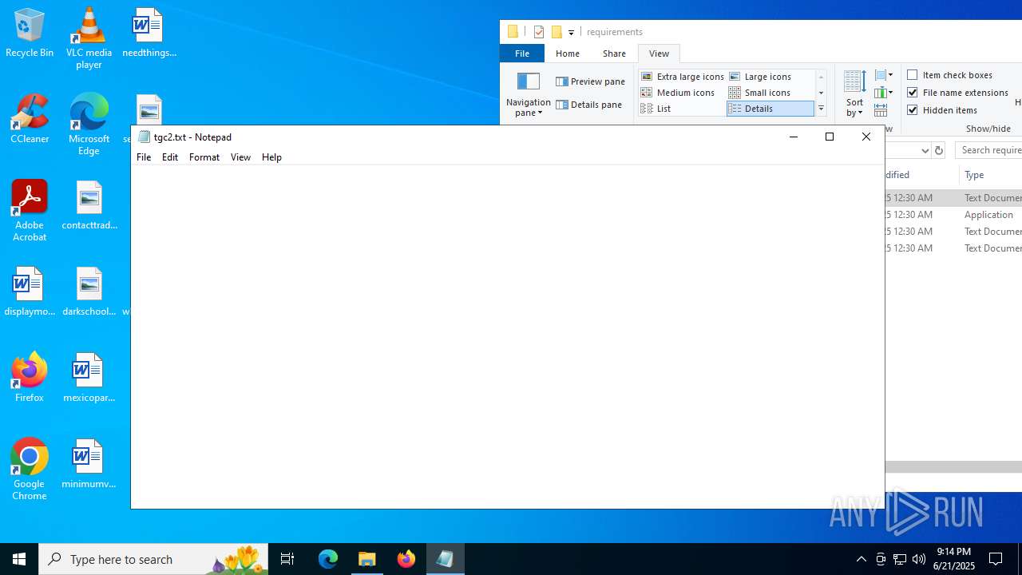Select the Application row in file list
The height and width of the screenshot is (575, 1022).
point(953,215)
